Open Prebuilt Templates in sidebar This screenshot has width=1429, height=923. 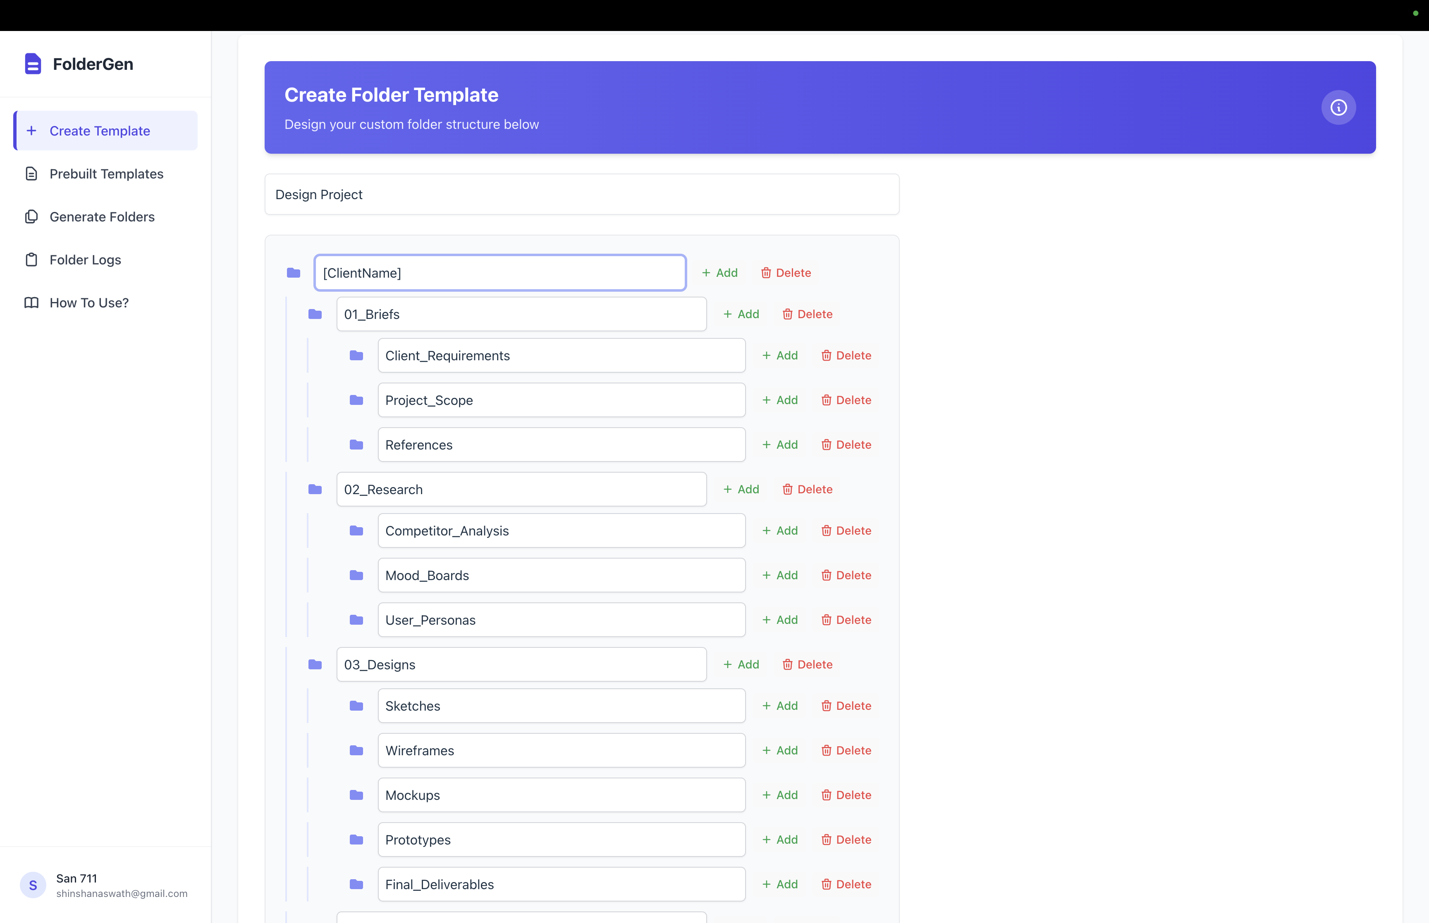[106, 174]
